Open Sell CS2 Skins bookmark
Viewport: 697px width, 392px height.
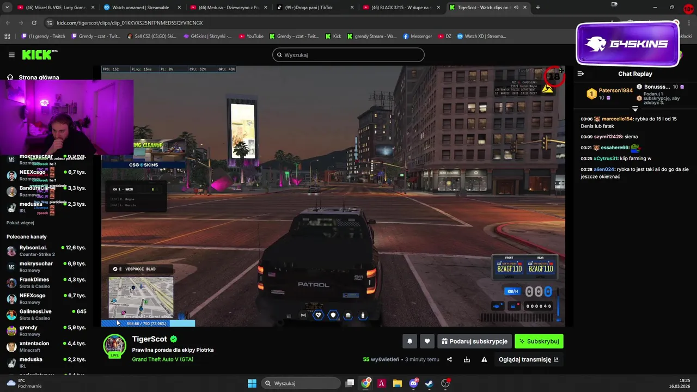point(152,36)
